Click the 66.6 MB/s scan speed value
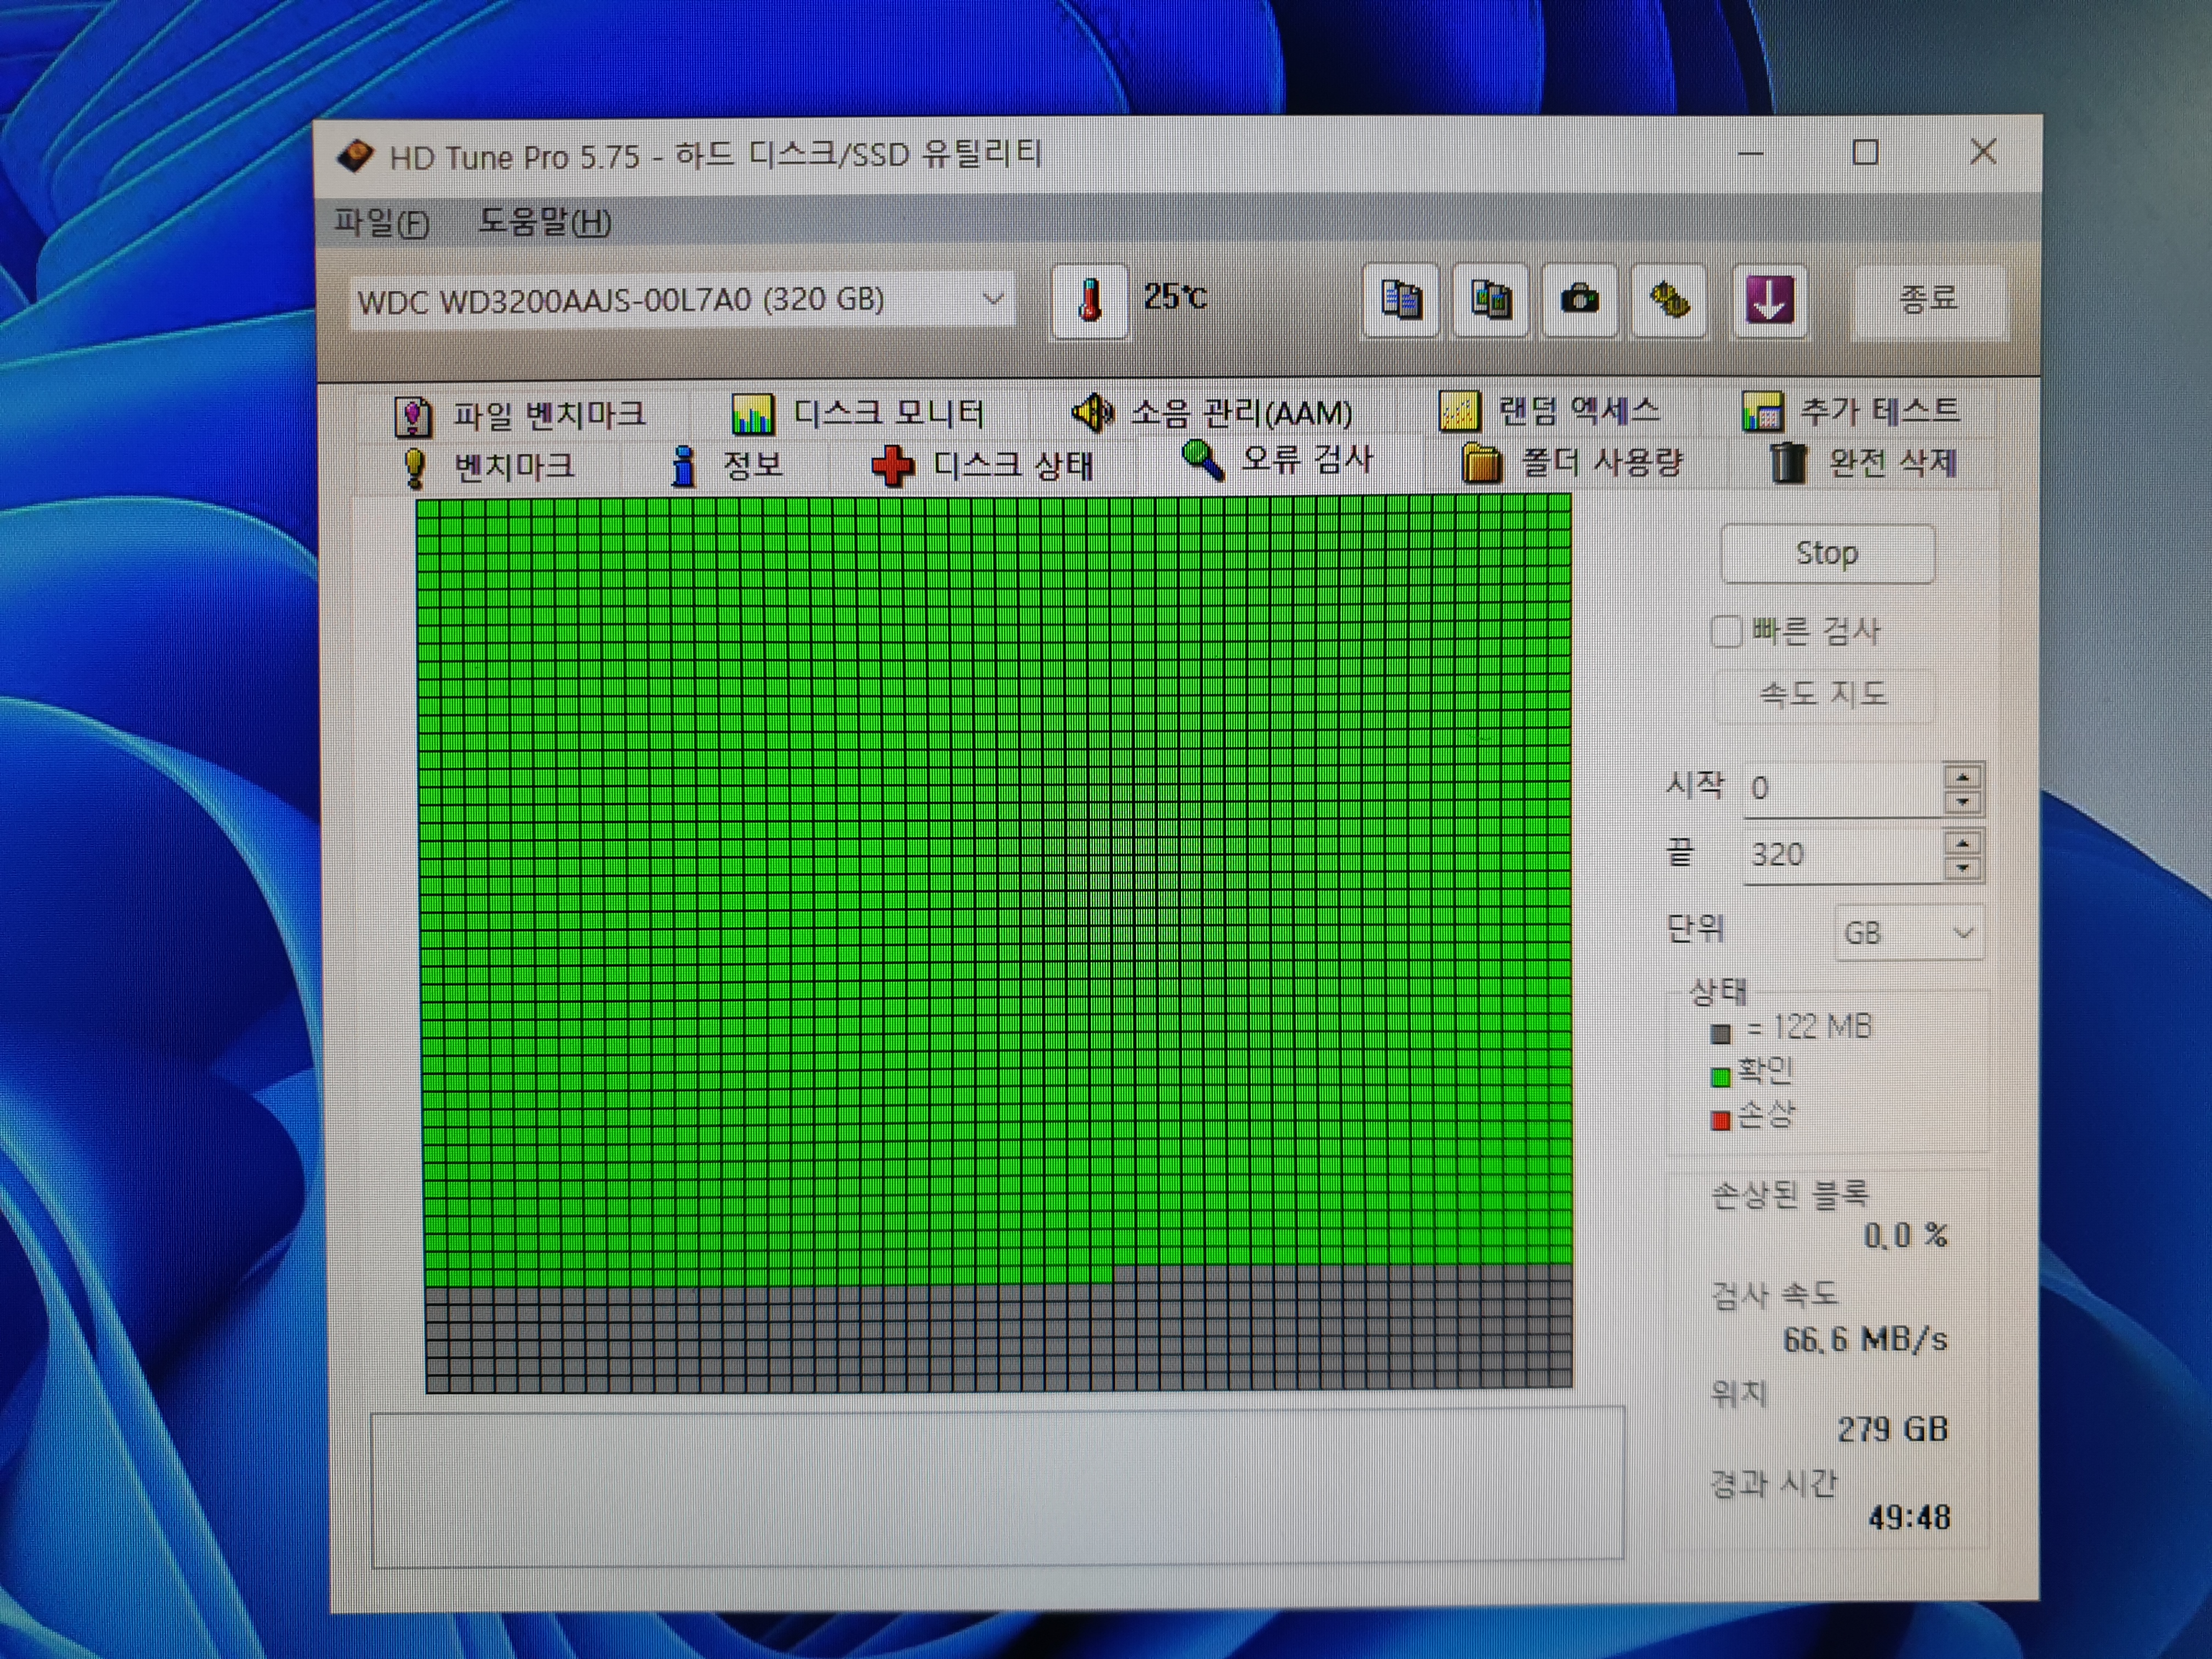Screen dimensions: 2212x1659 tap(1865, 1339)
